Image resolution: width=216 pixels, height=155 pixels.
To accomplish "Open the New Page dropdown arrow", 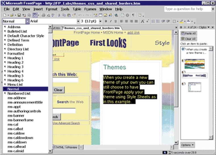I will pyautogui.click(x=8, y=15).
